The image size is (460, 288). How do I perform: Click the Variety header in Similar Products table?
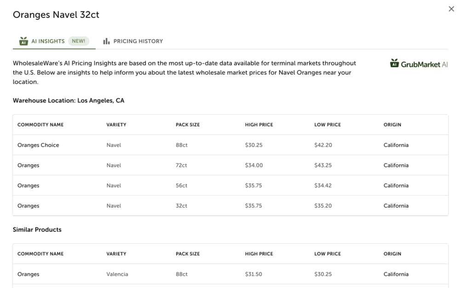[x=116, y=253]
